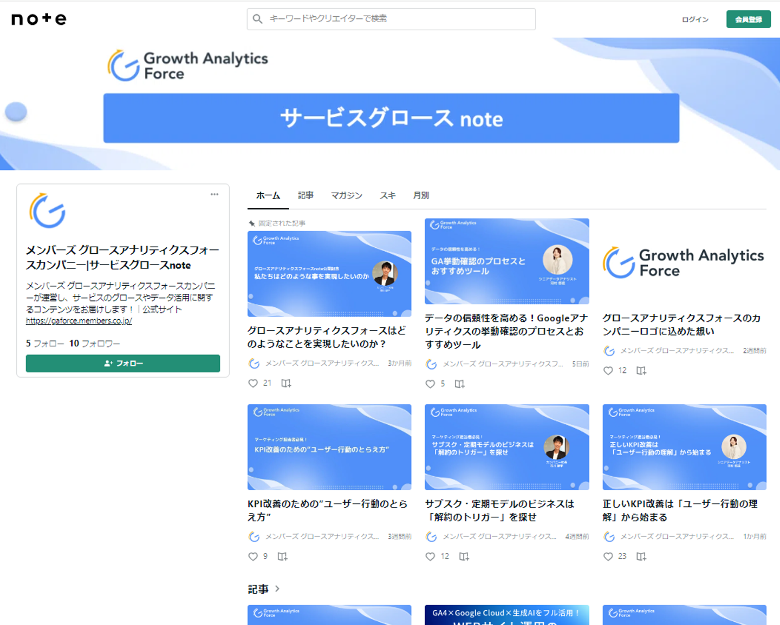
Task: Focus the keyword and creator search field
Action: click(391, 19)
